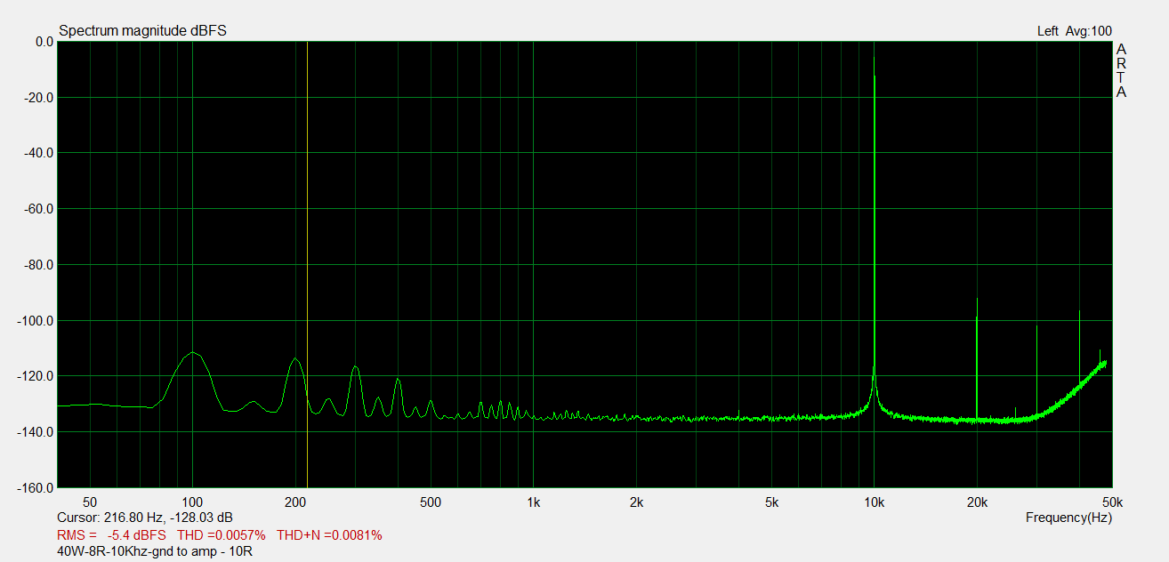The height and width of the screenshot is (562, 1169).
Task: Click the '-100.0' y-axis label
Action: tap(37, 320)
